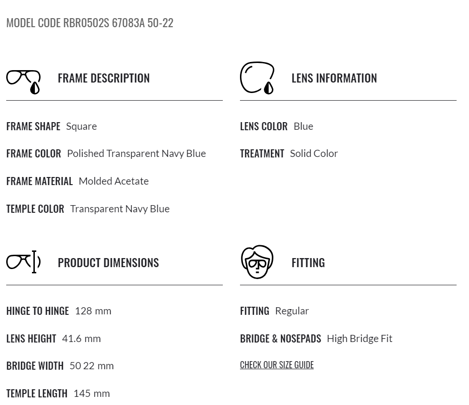
Task: Click the face wearing glasses fitting icon
Action: (x=257, y=262)
